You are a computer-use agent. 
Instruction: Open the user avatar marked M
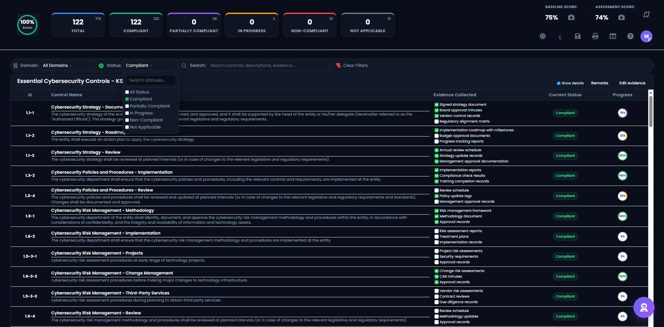(x=647, y=36)
